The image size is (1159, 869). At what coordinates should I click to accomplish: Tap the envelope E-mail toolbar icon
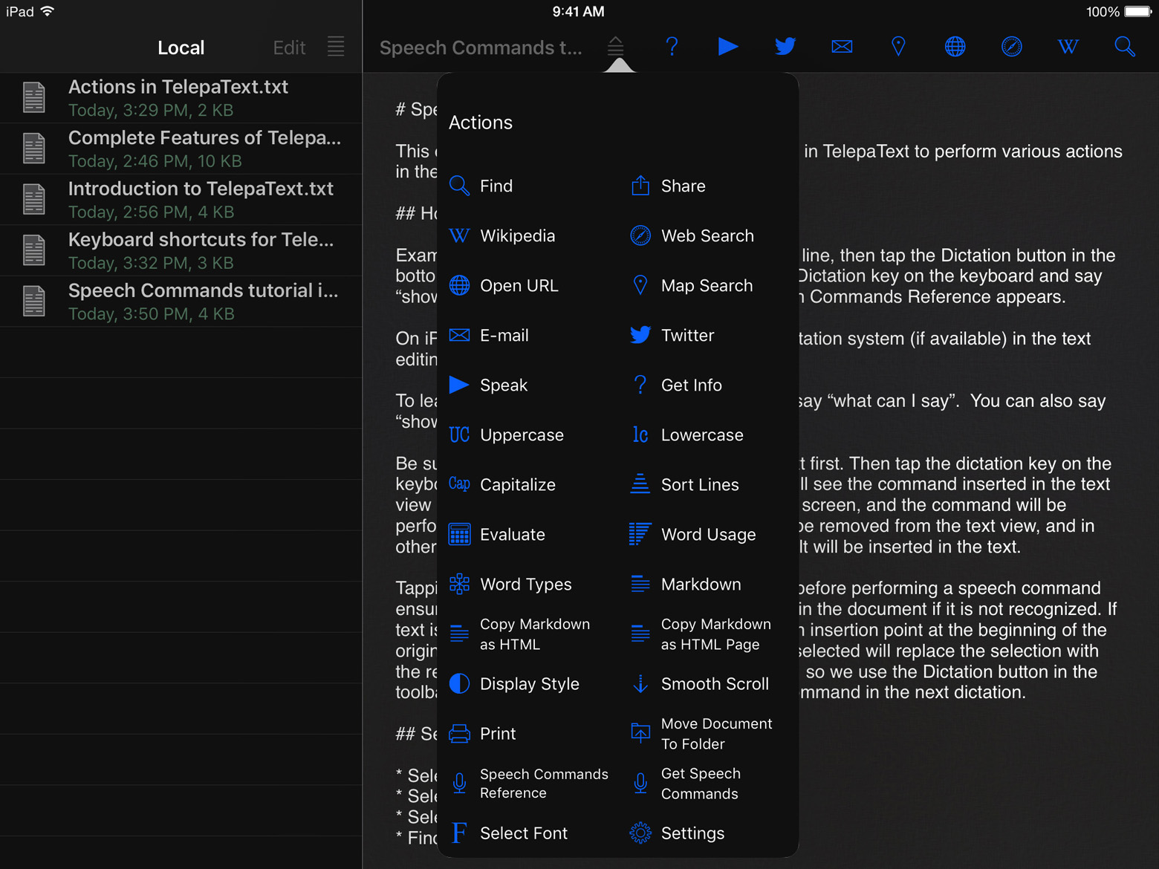coord(842,47)
